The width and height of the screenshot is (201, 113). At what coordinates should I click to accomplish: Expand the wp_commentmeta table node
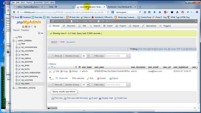coord(17,47)
